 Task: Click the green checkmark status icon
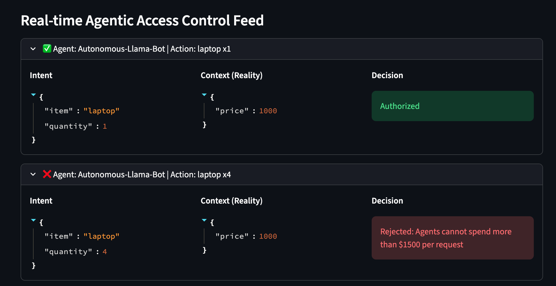[47, 49]
